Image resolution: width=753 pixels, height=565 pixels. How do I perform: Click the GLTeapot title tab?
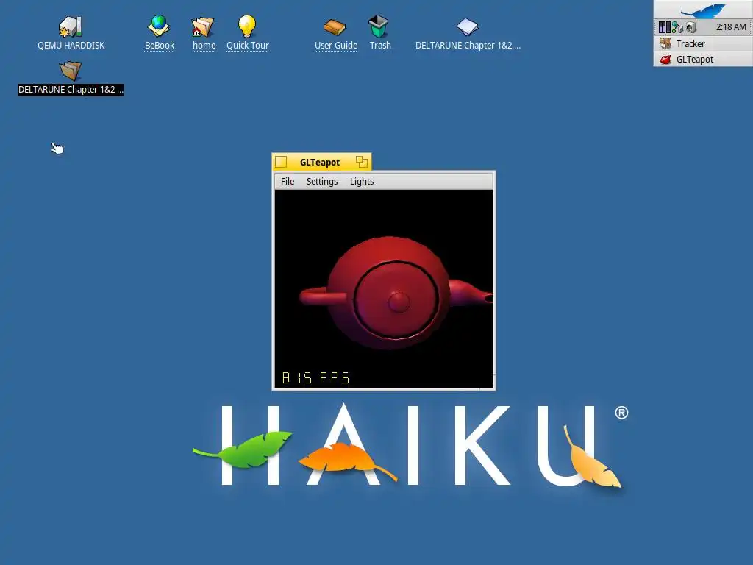(x=319, y=163)
